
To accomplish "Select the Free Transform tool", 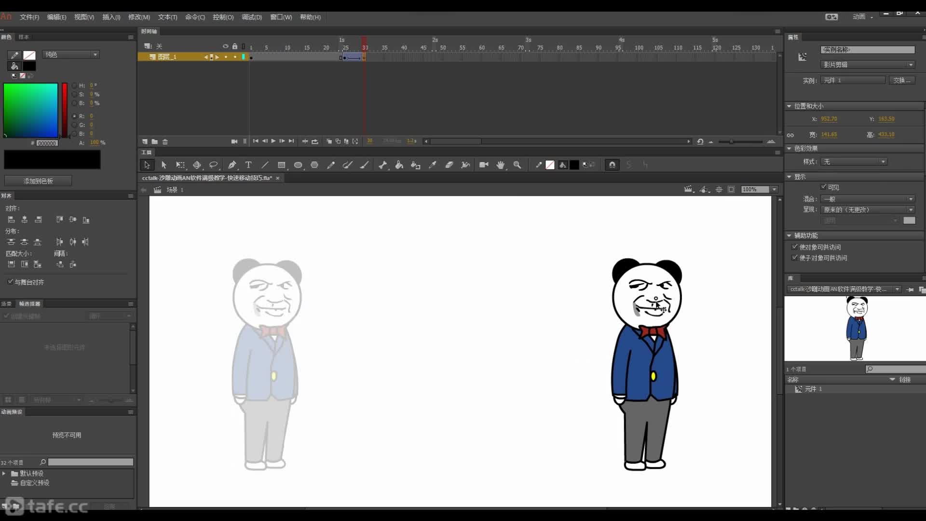I will pos(180,165).
